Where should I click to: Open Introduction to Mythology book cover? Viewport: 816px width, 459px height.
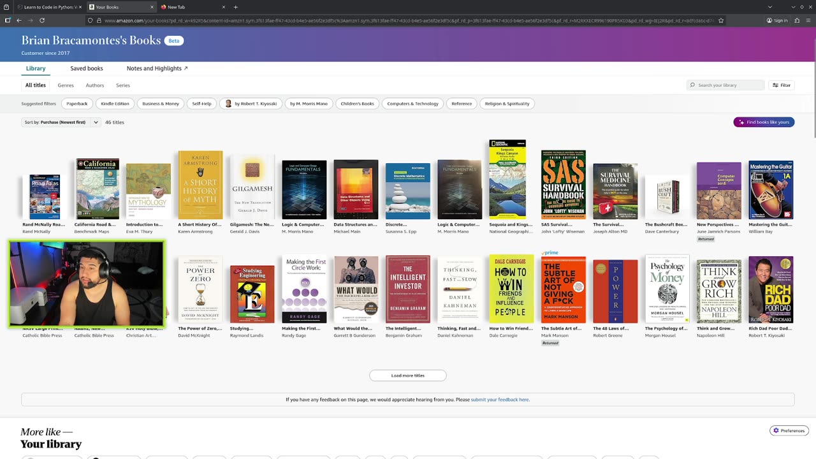click(x=148, y=191)
